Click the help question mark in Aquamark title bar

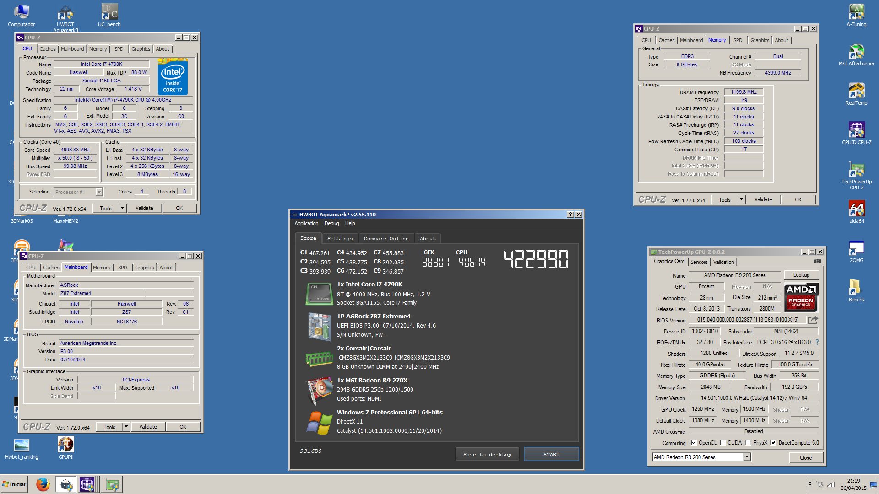(x=570, y=214)
